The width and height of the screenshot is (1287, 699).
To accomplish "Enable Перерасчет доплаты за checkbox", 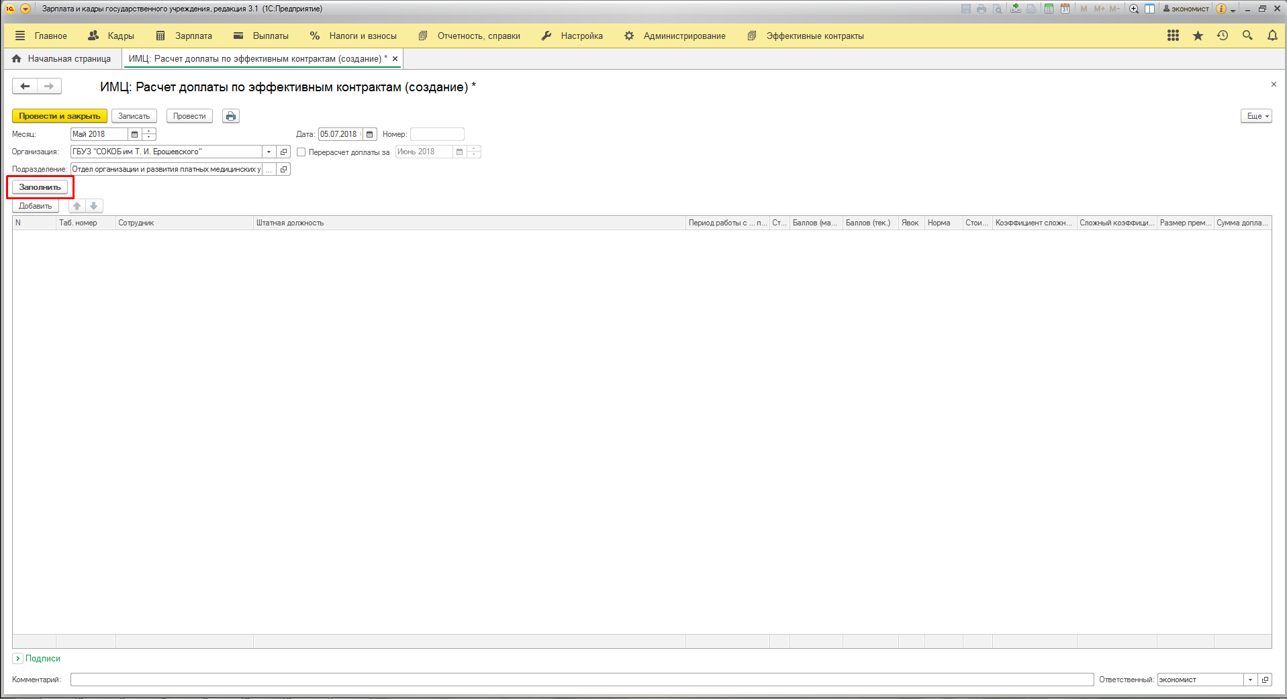I will 301,152.
